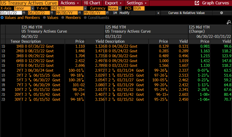Viewport: 232px width, 137px height.
Task: Select row 11) for the 1M tenor
Action: (x=116, y=46)
